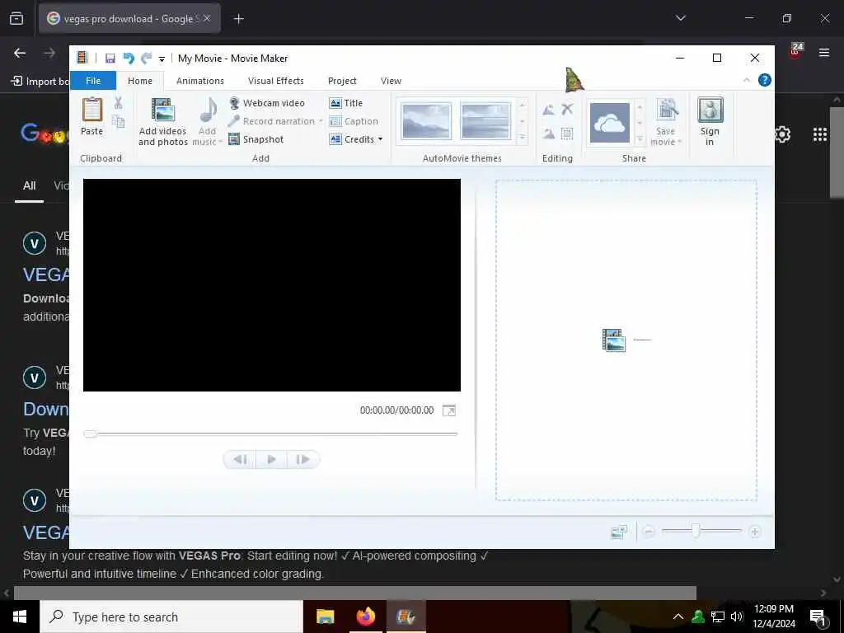Click the Redo arrow
The image size is (844, 633).
click(x=146, y=59)
